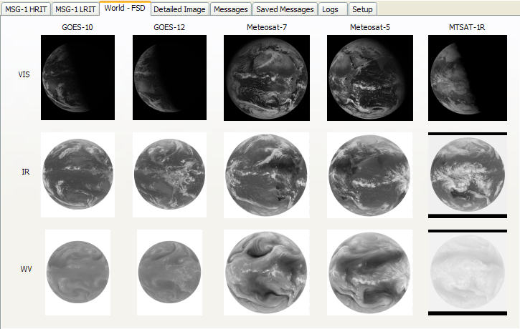The image size is (520, 329).
Task: Open the GOES-12 VIS thumbnail
Action: click(x=169, y=78)
